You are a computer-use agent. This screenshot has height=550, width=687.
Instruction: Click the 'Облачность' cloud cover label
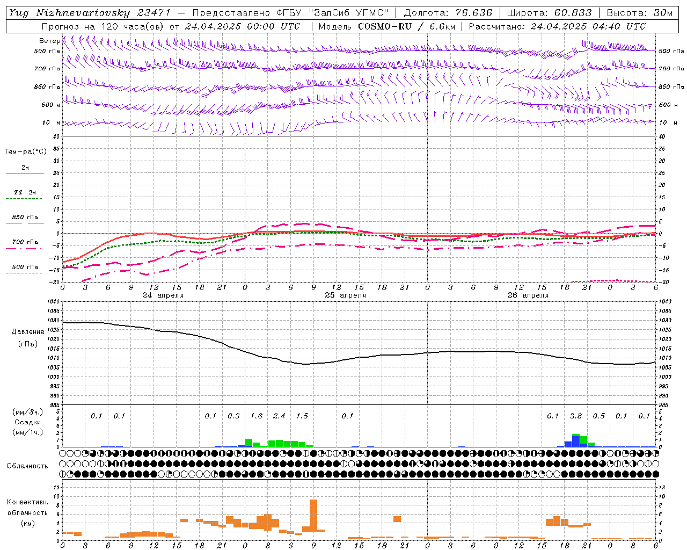point(27,466)
